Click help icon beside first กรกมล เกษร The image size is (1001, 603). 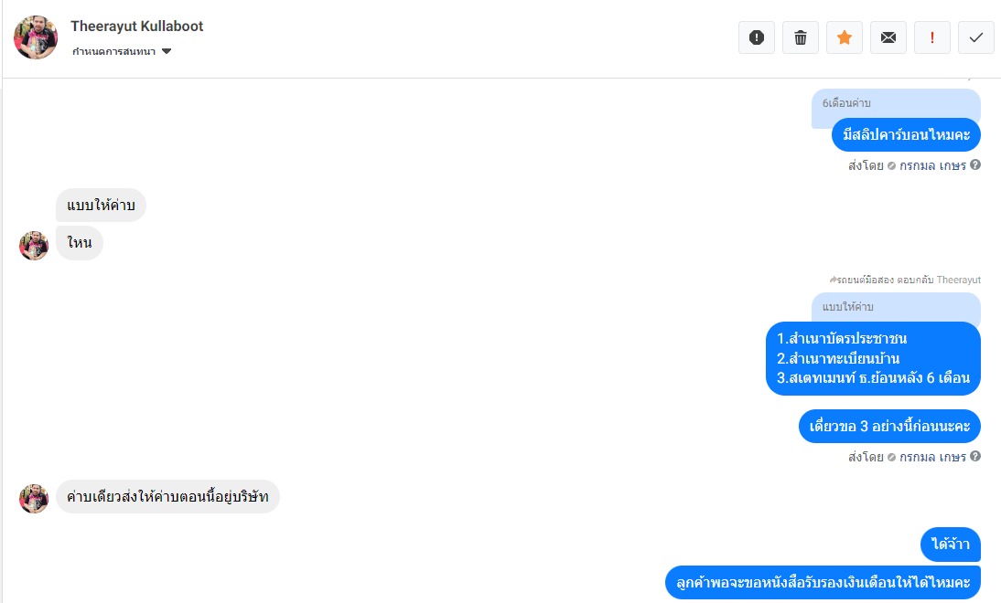(975, 164)
